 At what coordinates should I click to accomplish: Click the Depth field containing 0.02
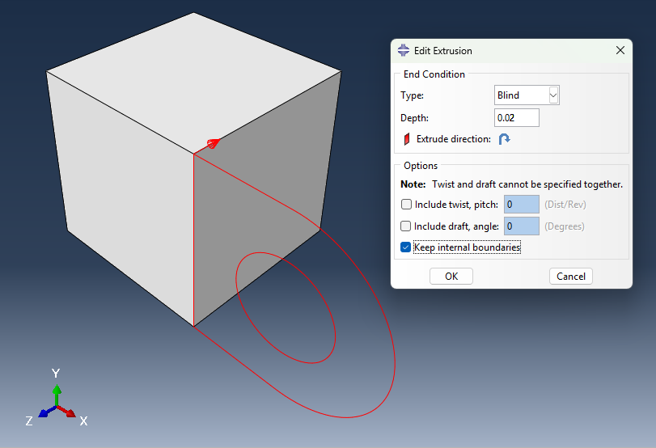tap(517, 118)
